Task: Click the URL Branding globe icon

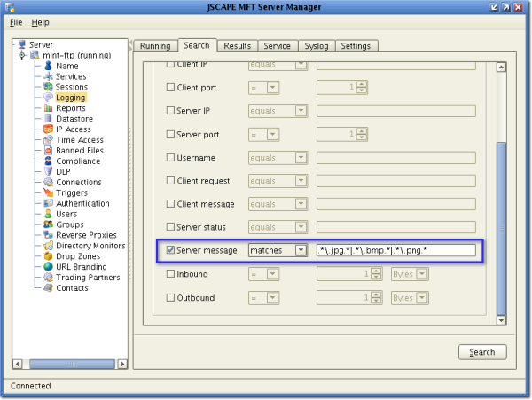Action: click(x=48, y=267)
